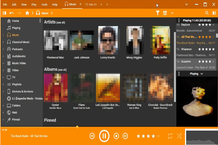Click the undo arrow in the toolbar
The height and width of the screenshot is (145, 218).
pos(11,13)
